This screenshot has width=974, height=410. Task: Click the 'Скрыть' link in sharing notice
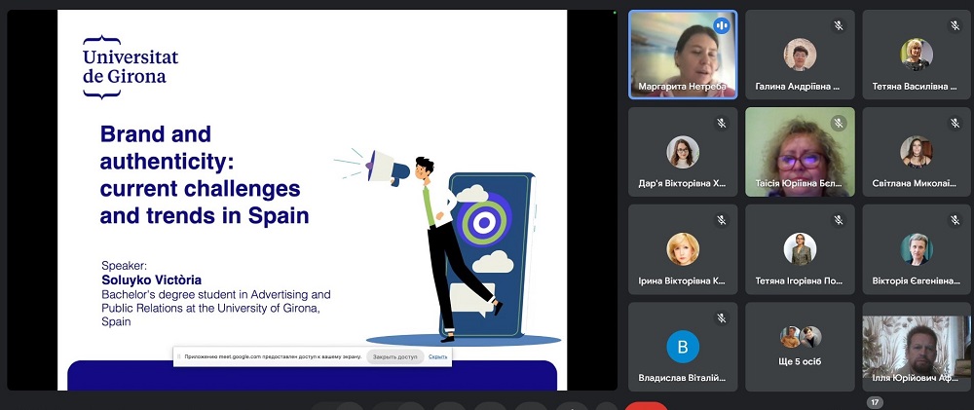tap(438, 356)
